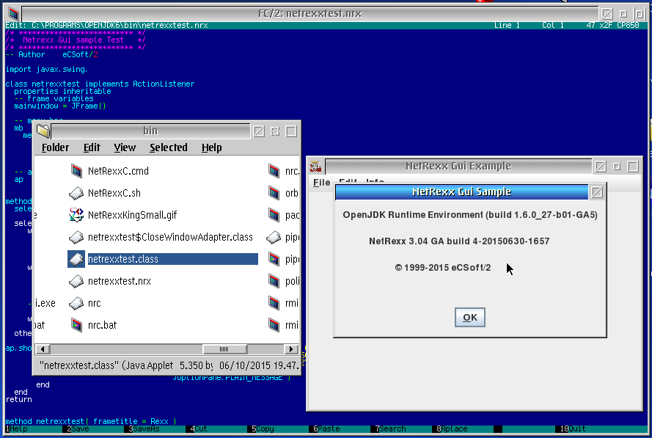Select the netrexxtest$CloseWindowAdapter.class file icon
Screen dimensions: 652x438
76,237
